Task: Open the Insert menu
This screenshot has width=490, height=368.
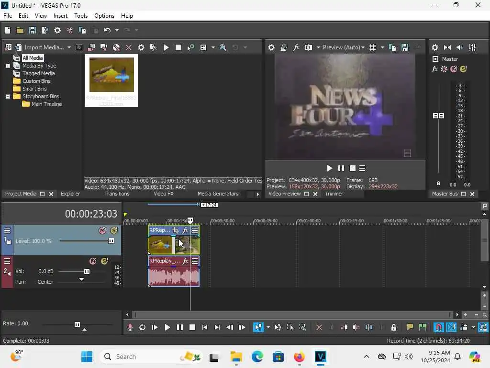Action: click(60, 16)
